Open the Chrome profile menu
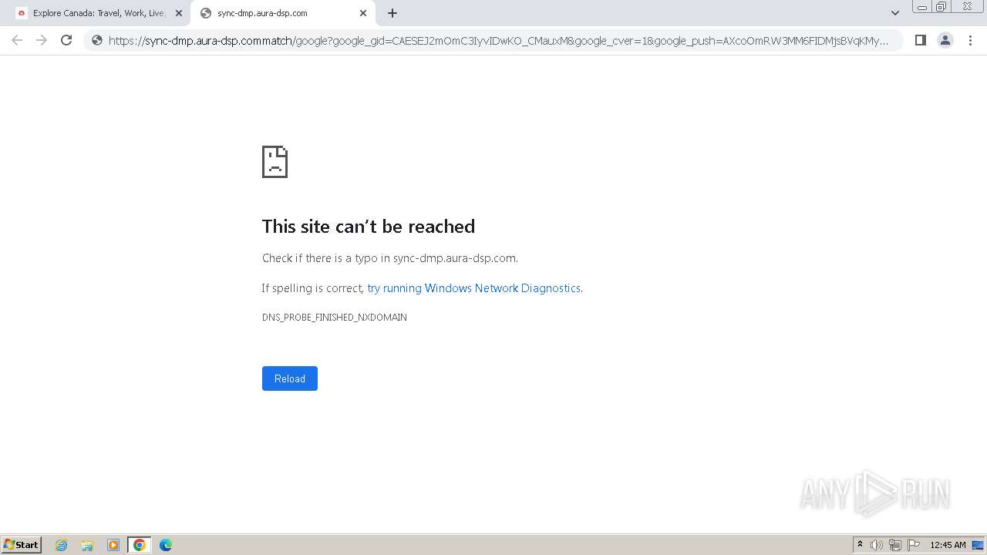Image resolution: width=987 pixels, height=555 pixels. [x=945, y=40]
